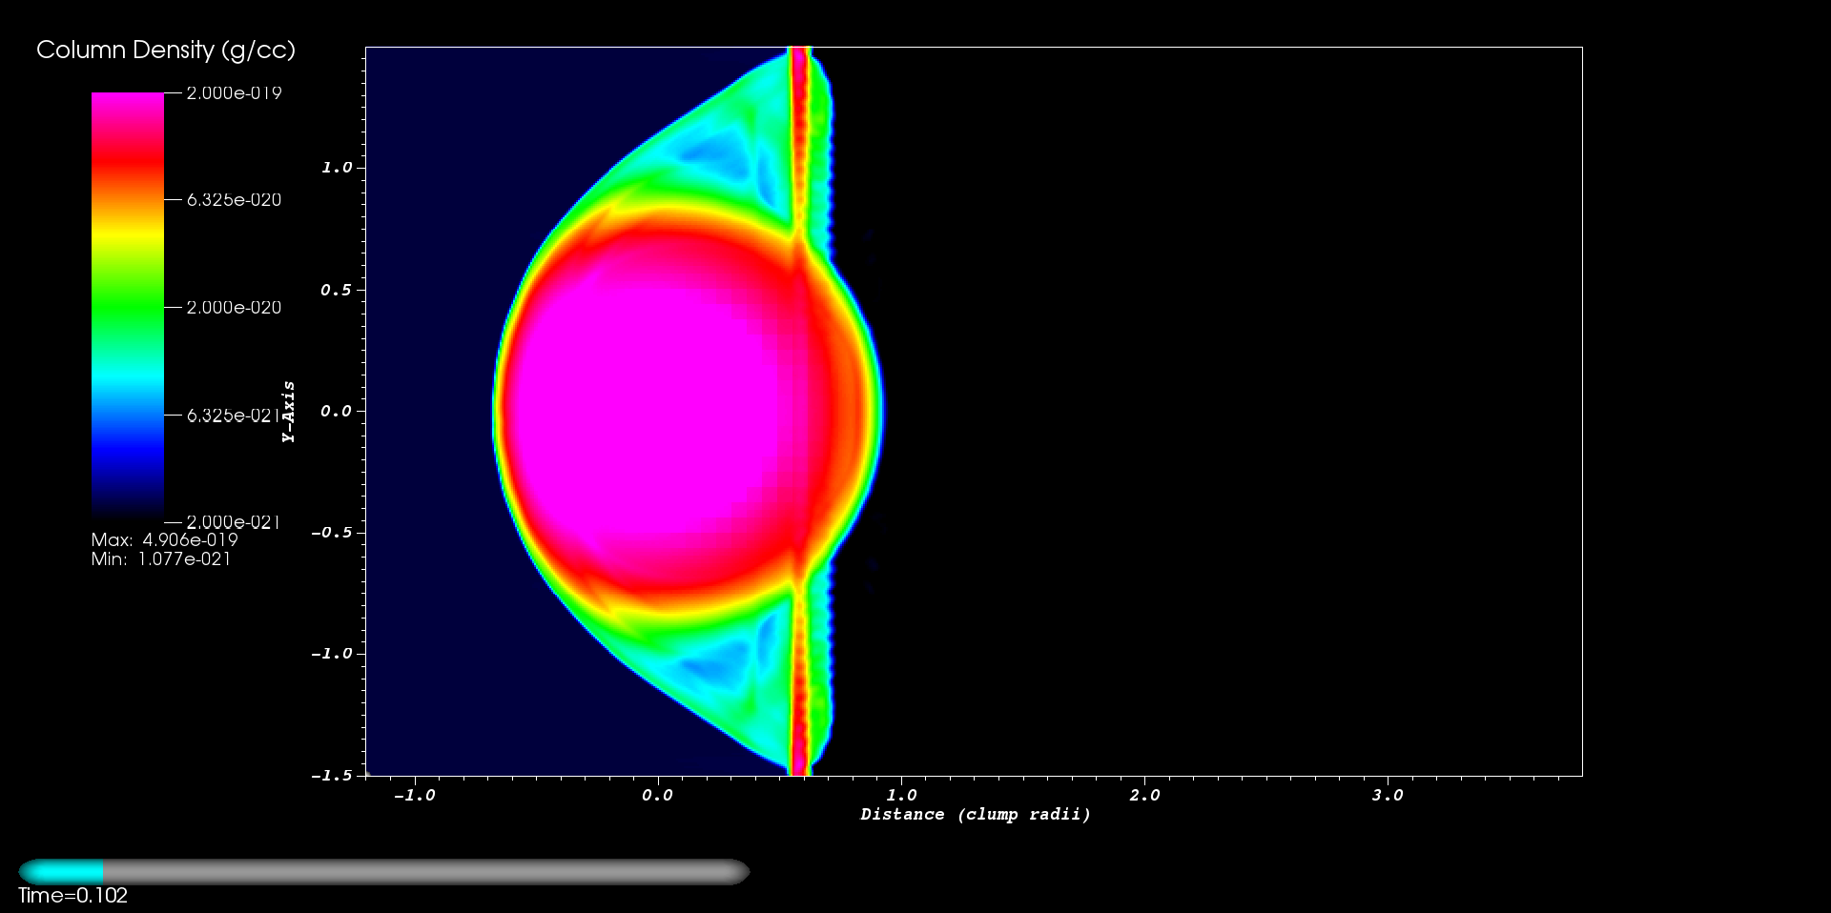Image resolution: width=1831 pixels, height=913 pixels.
Task: Click the cyan filled part of time slider
Action: pyautogui.click(x=61, y=872)
